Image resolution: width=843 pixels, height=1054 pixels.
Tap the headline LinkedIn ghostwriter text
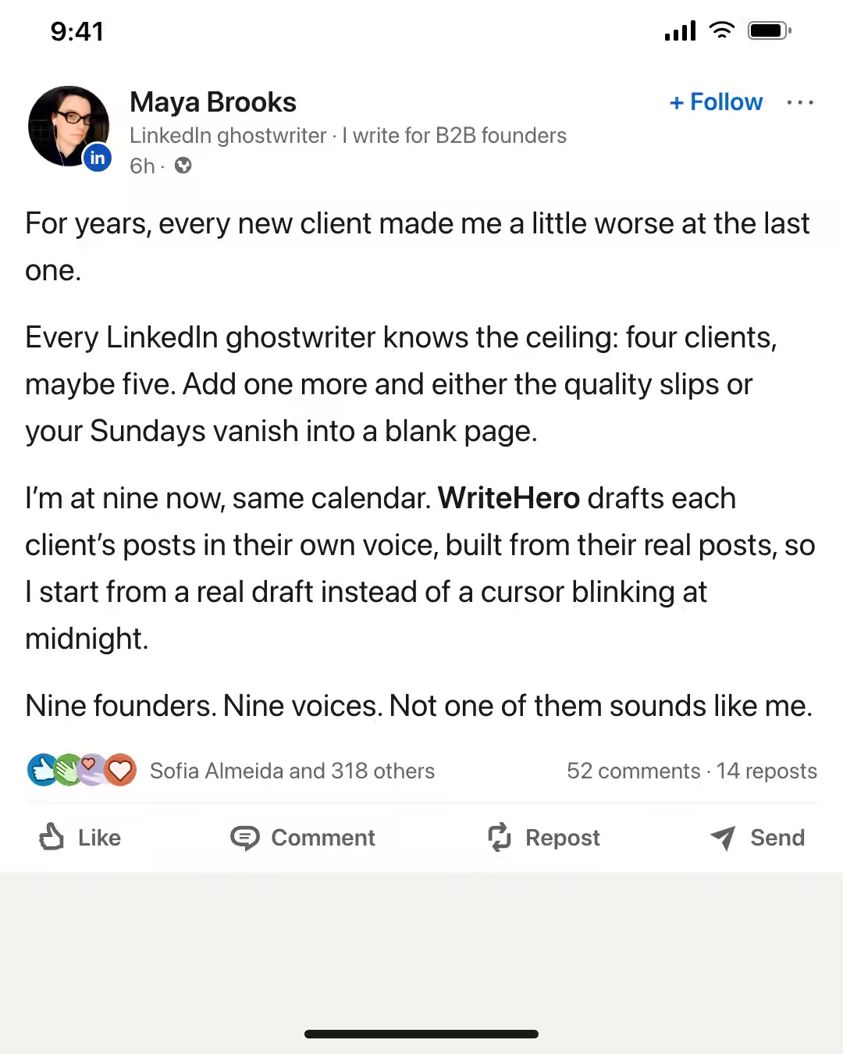click(228, 135)
